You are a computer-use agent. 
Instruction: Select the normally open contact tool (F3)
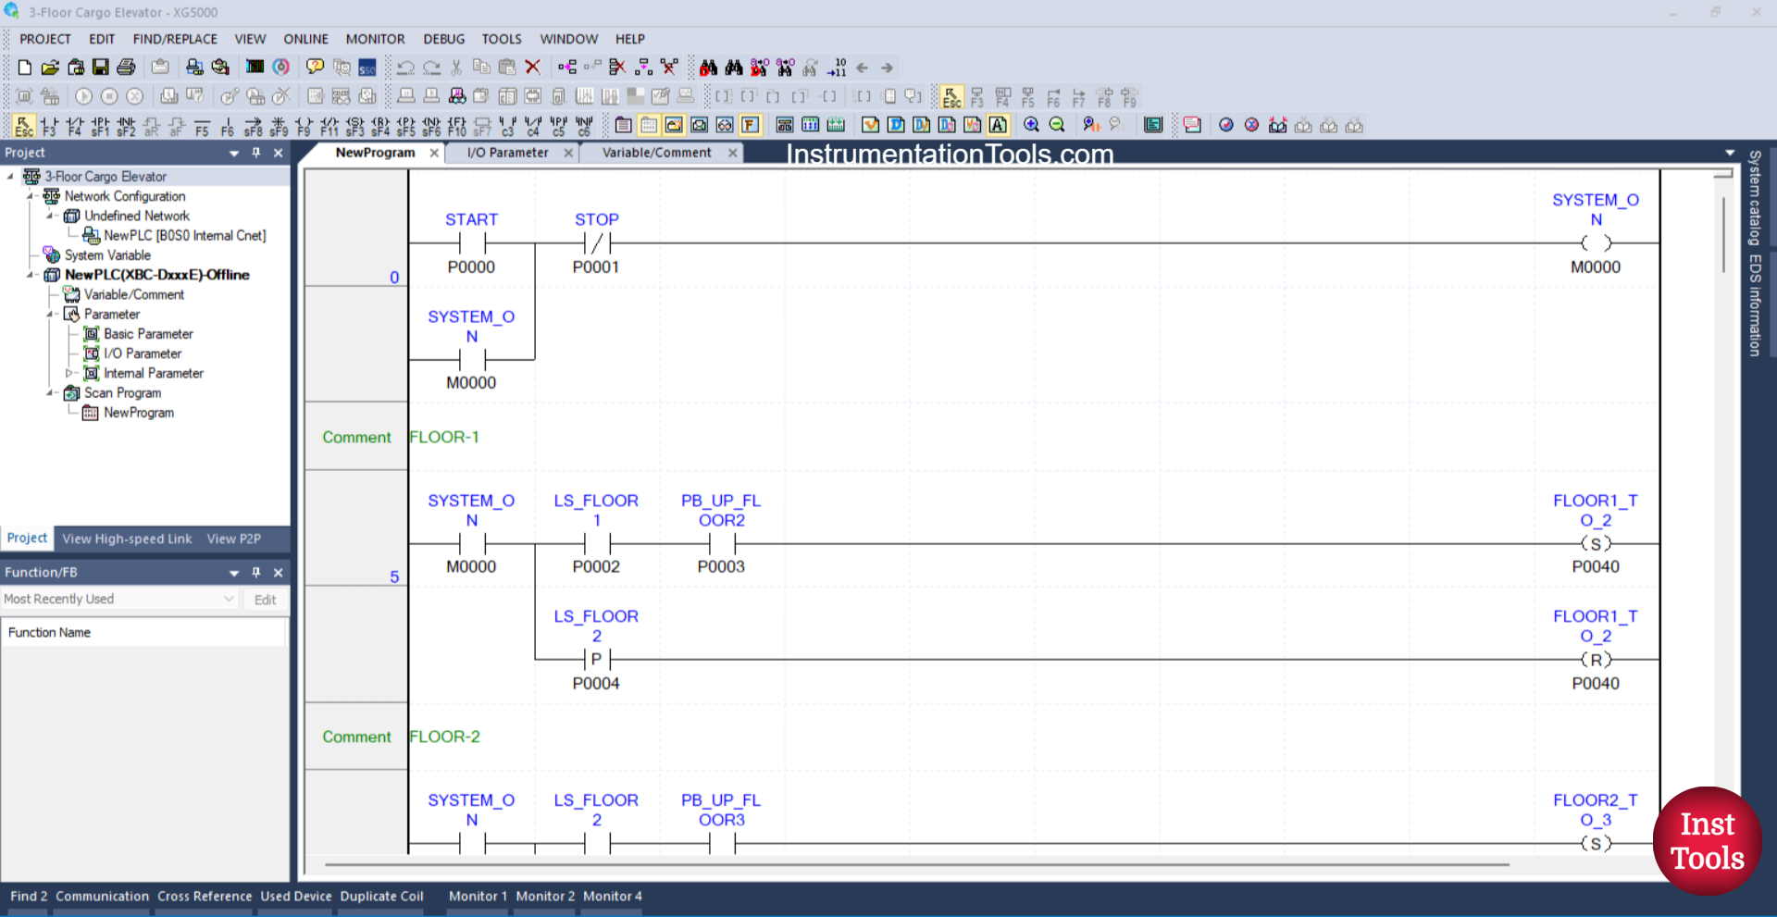(48, 127)
